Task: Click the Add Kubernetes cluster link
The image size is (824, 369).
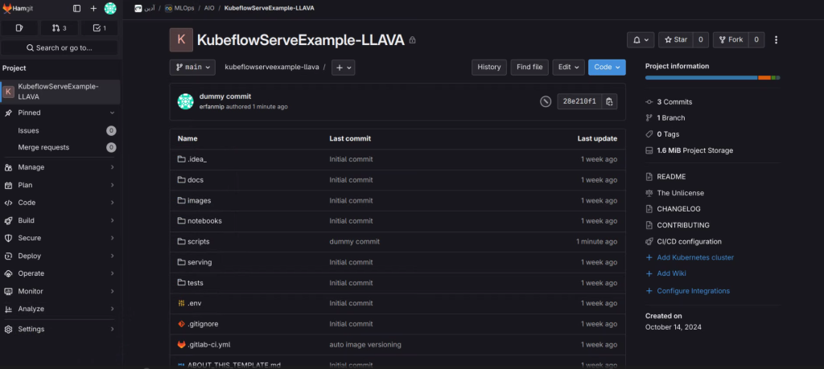Action: pyautogui.click(x=694, y=257)
